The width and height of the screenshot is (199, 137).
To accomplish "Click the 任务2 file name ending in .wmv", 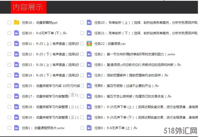I will pyautogui.click(x=135, y=54).
